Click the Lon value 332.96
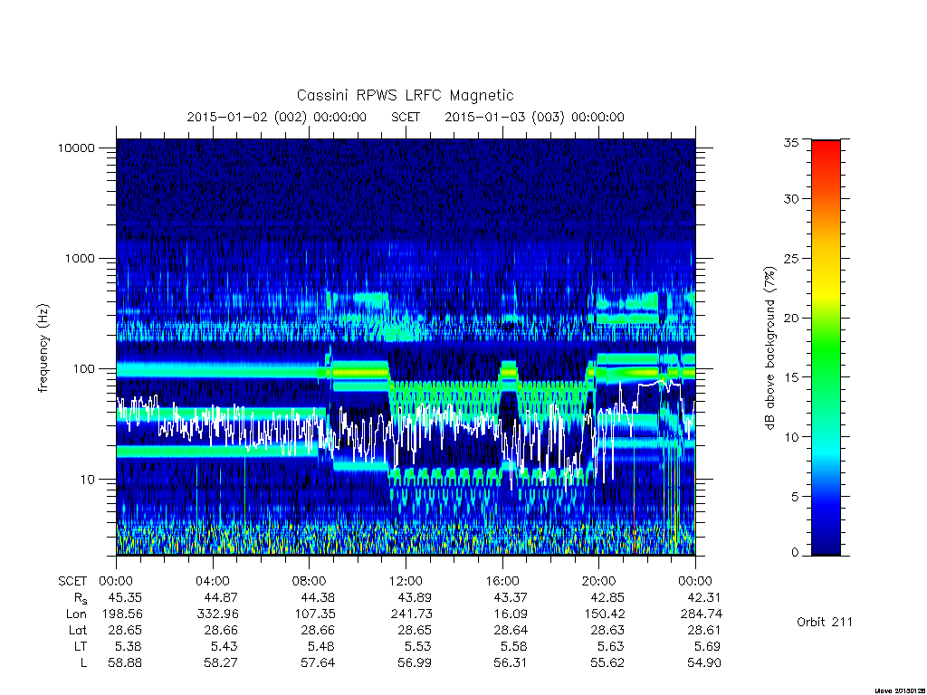 point(217,614)
